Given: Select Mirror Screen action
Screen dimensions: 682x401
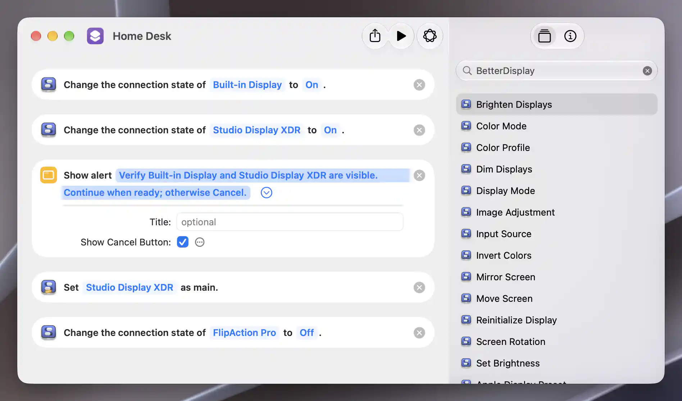Looking at the screenshot, I should [x=556, y=277].
